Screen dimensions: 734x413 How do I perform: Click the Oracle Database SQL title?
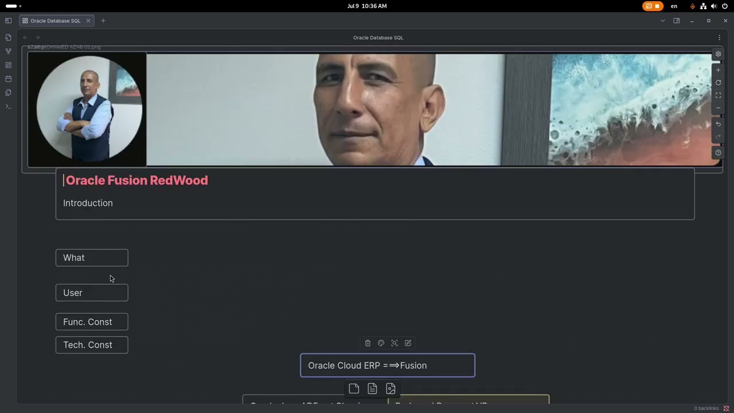[x=378, y=37]
